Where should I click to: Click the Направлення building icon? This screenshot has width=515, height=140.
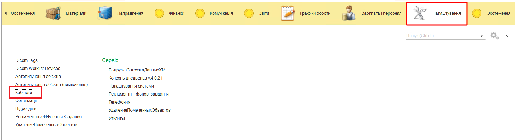pyautogui.click(x=105, y=13)
